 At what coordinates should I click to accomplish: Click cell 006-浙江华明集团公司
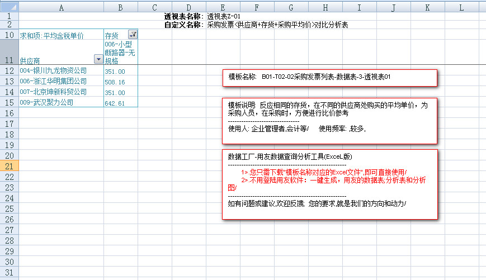pos(53,82)
